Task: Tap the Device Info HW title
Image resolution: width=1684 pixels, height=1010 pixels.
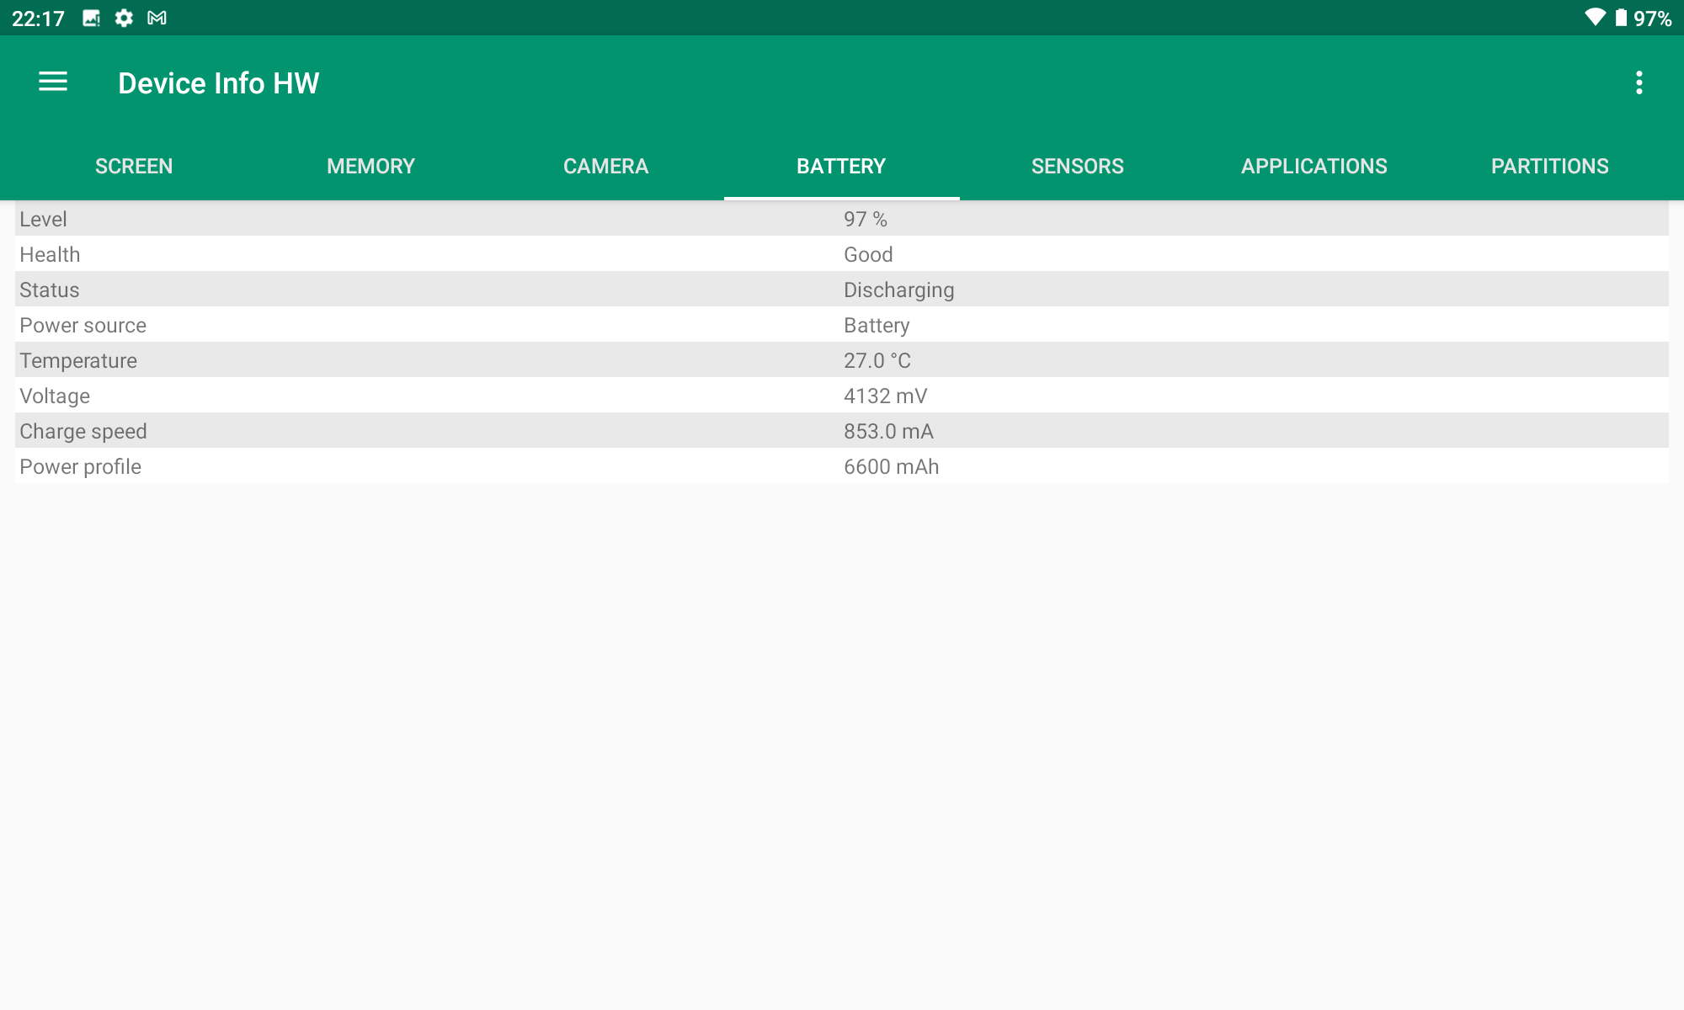Action: pos(219,83)
